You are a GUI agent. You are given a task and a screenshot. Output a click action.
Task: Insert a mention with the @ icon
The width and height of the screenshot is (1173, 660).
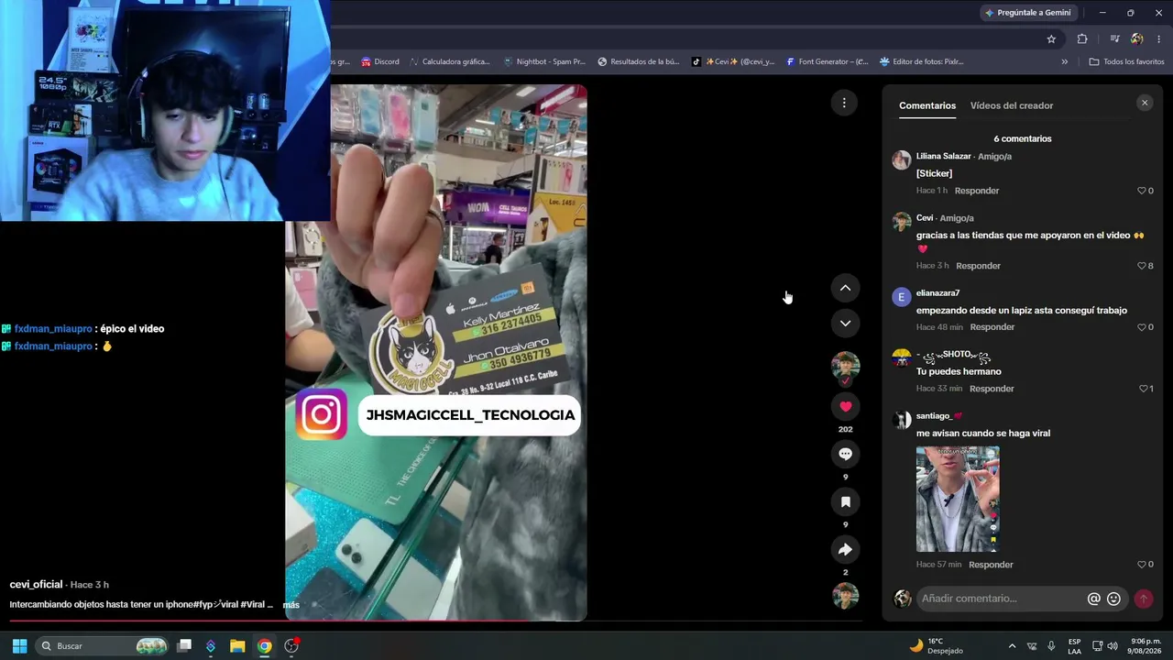1093,599
